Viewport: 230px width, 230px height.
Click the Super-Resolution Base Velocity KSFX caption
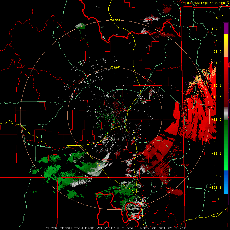116,228
